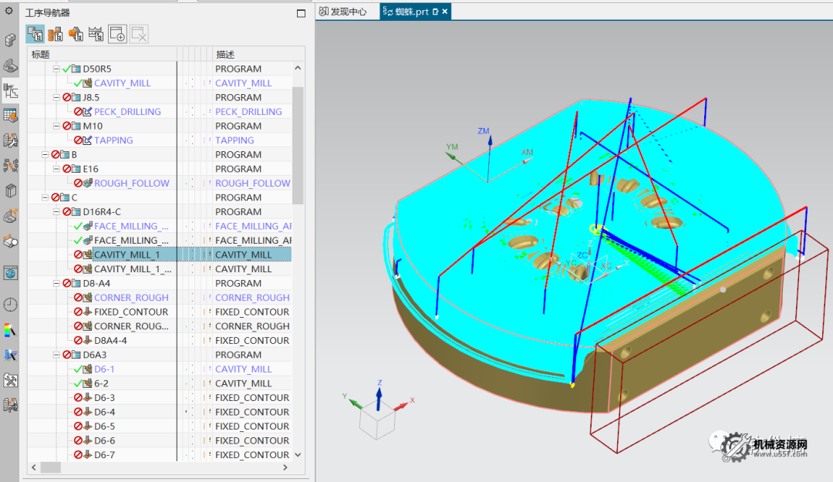Click the PECK_DRILLING operation icon
This screenshot has height=482, width=833.
click(x=87, y=112)
